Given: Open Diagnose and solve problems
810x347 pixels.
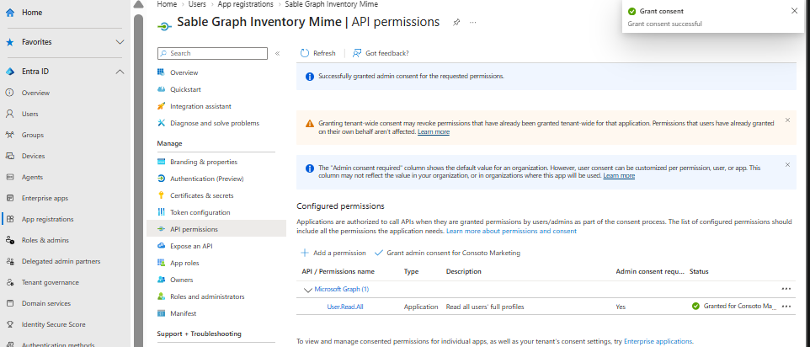Looking at the screenshot, I should [216, 124].
